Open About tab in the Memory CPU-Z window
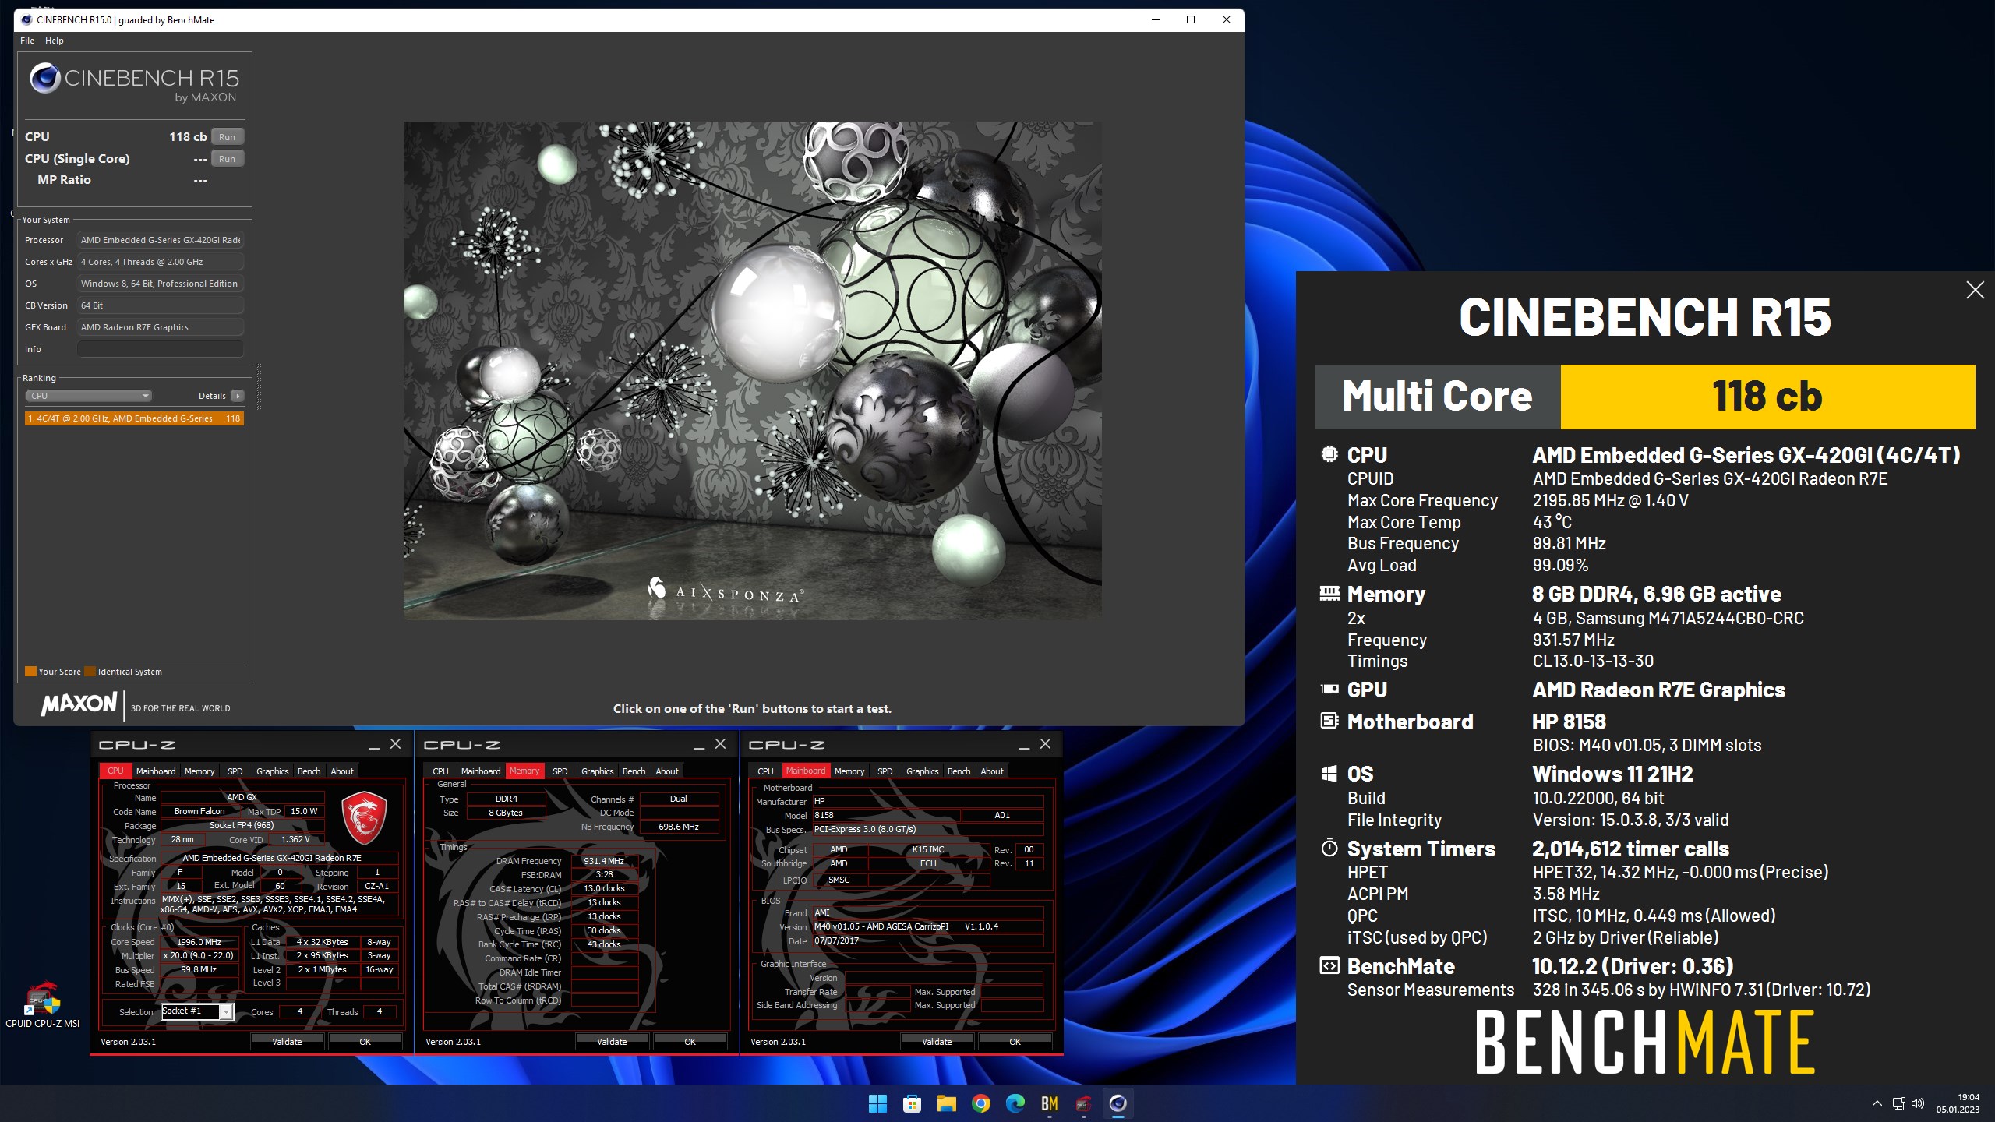Screen dimensions: 1995x1122 coord(666,771)
